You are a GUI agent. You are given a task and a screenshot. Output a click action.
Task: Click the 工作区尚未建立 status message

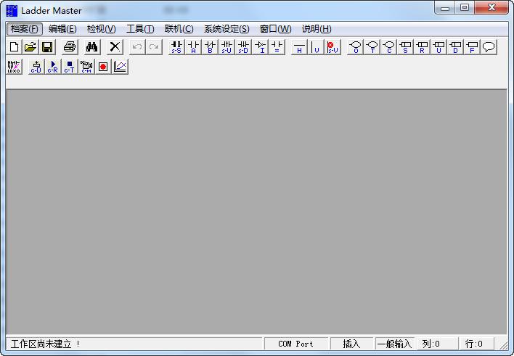tap(45, 344)
